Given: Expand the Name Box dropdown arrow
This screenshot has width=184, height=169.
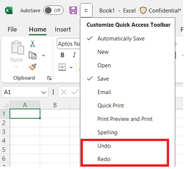Looking at the screenshot, I should coord(44,93).
